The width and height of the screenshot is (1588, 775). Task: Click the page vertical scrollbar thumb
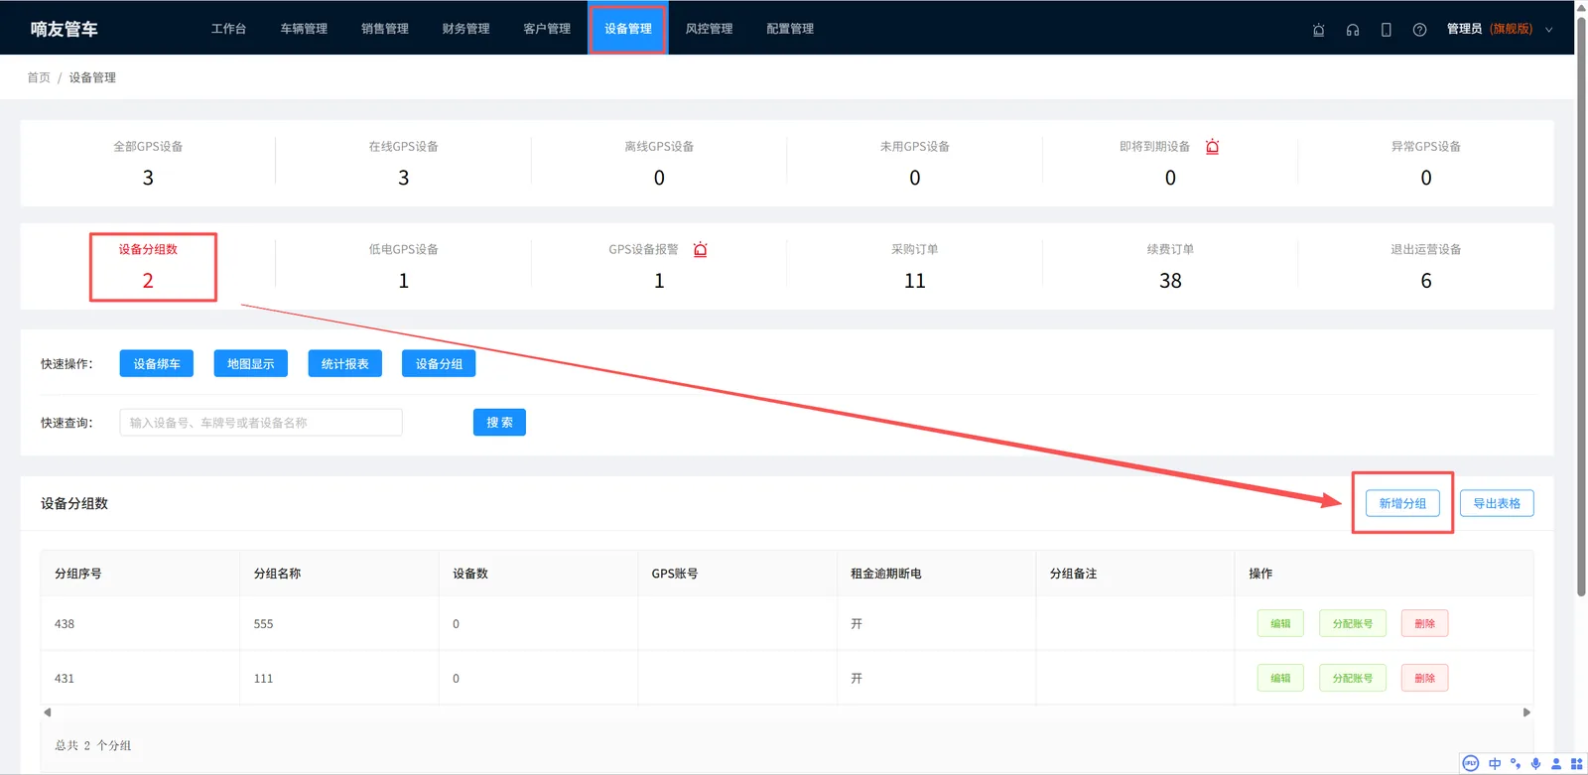1581,306
